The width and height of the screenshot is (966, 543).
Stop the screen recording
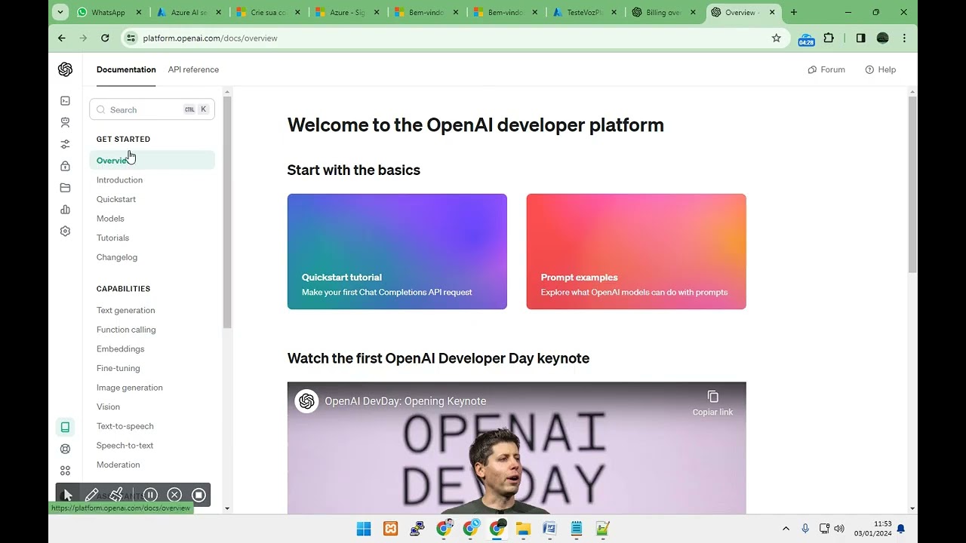198,495
